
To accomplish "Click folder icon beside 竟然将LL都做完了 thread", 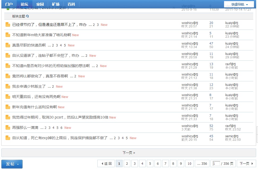I will click(x=8, y=76).
